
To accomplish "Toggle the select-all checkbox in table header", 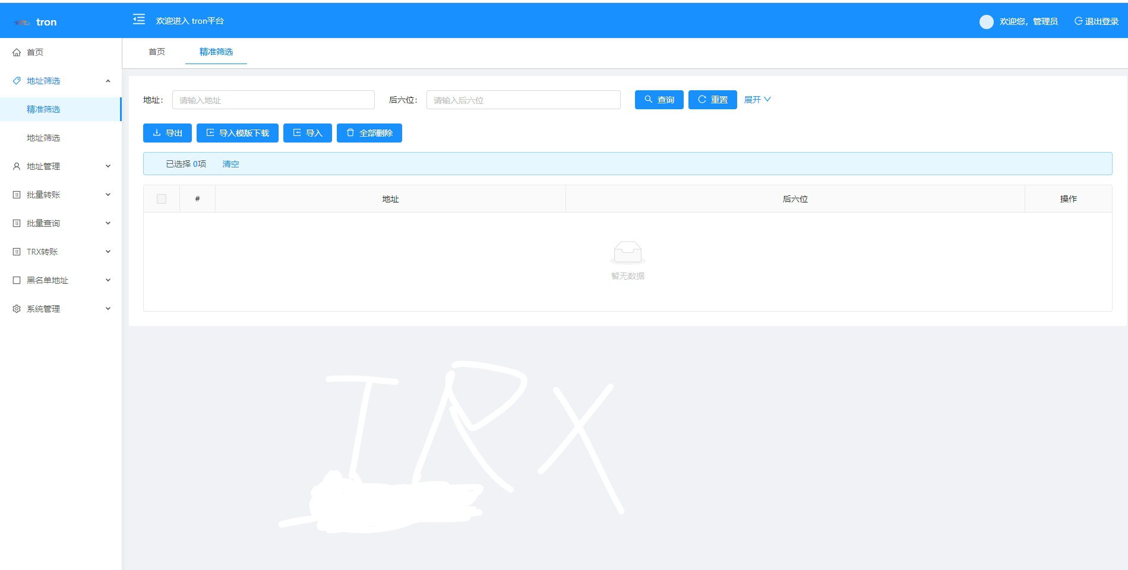I will pyautogui.click(x=162, y=199).
